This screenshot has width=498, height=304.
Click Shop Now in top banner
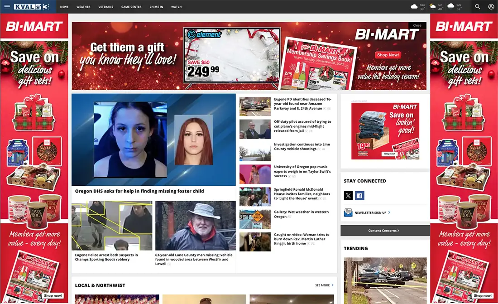tap(388, 55)
